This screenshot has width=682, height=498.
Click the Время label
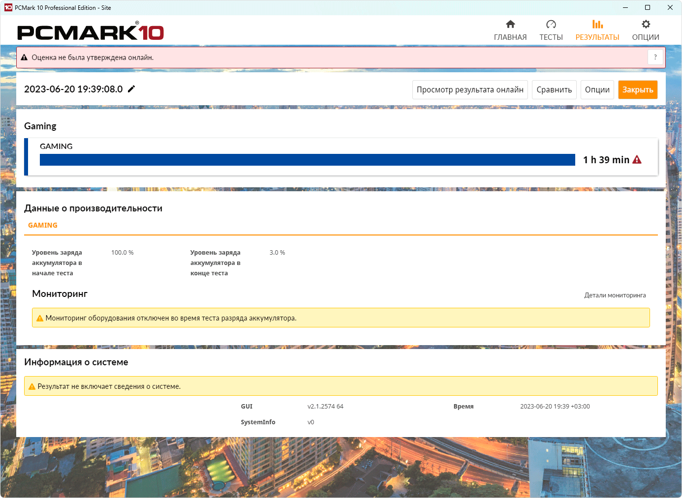464,407
